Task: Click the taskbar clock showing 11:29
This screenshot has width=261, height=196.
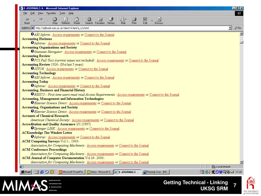Action: [238, 172]
